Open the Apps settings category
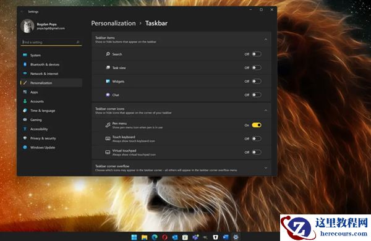The width and height of the screenshot is (371, 241). (51, 92)
